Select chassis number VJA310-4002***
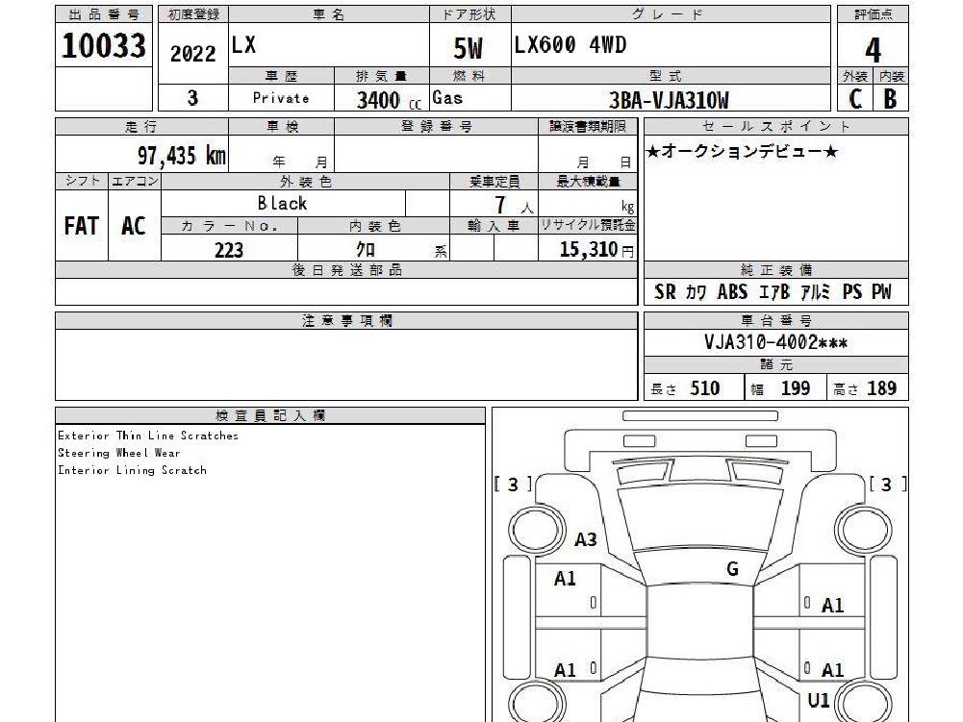This screenshot has height=722, width=963. [775, 342]
